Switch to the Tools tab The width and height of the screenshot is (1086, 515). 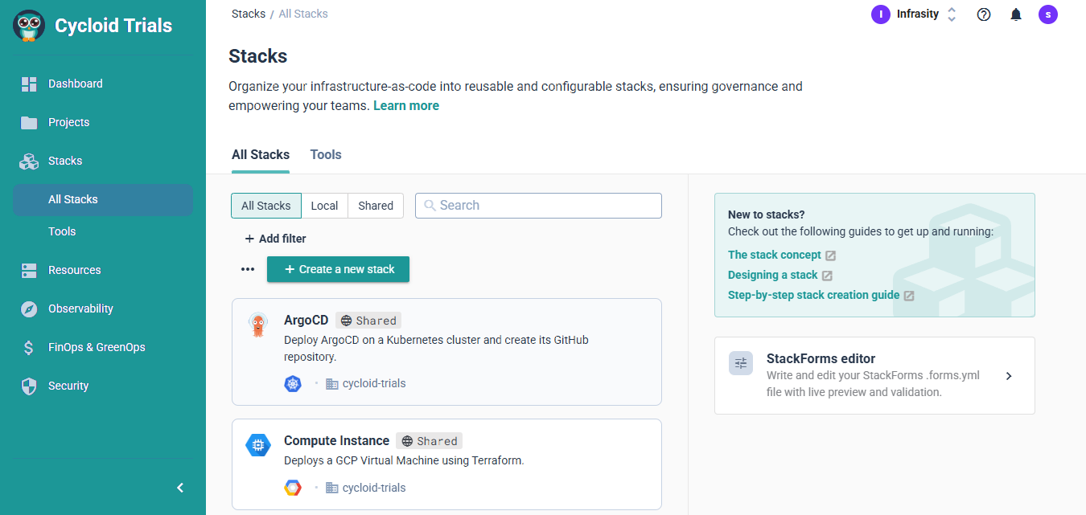(x=326, y=154)
